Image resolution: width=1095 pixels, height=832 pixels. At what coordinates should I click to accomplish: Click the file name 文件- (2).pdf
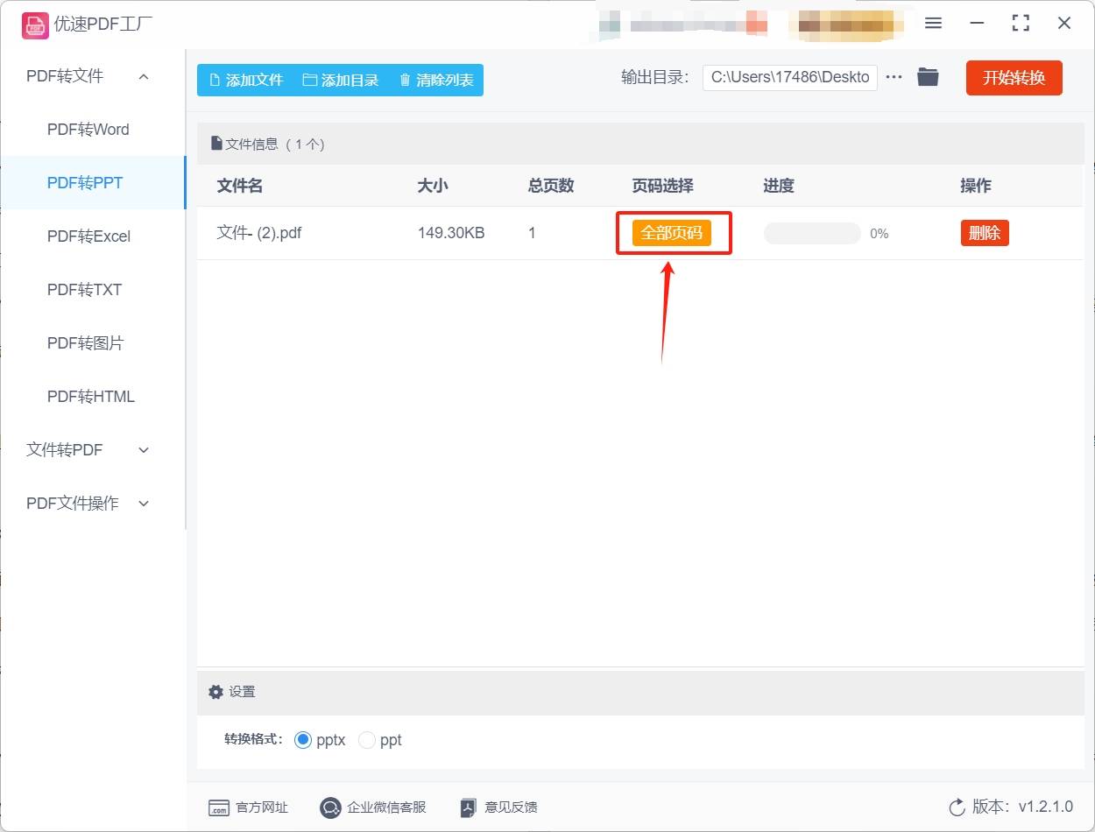pos(259,233)
